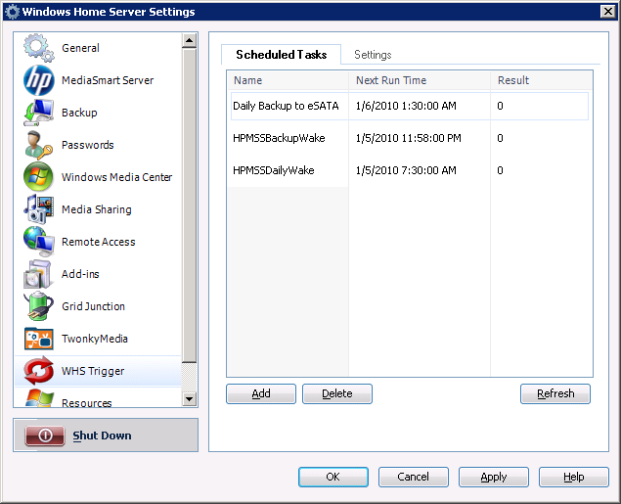
Task: Click the red power icon on Shut Down
Action: [45, 435]
